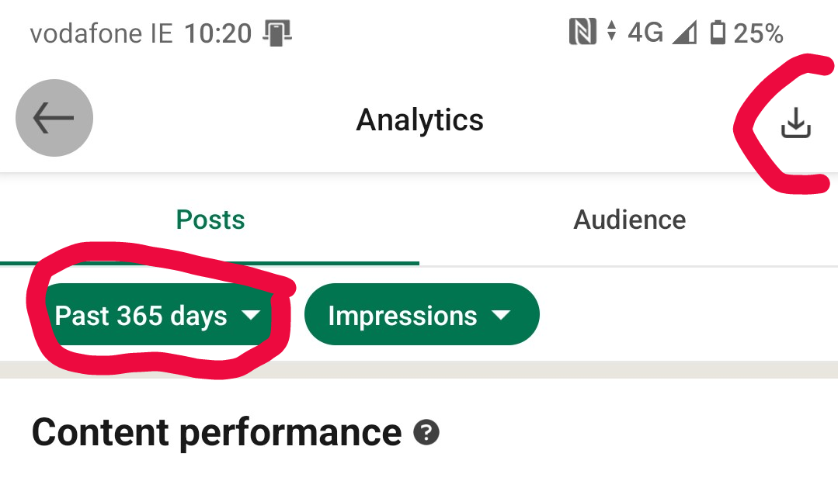
Task: Tap the battery icon in status bar
Action: point(718,32)
